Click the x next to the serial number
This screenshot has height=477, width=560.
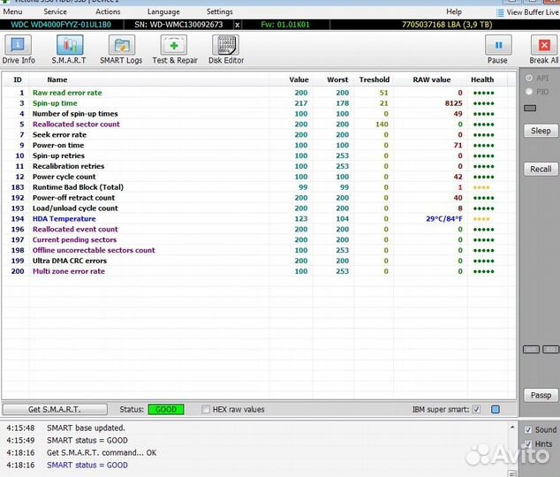tap(238, 25)
